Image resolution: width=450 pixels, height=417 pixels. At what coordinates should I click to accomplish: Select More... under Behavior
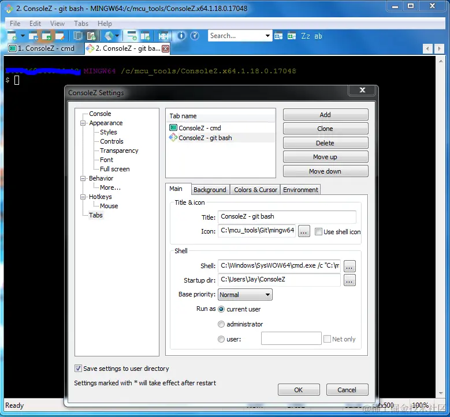coord(110,187)
